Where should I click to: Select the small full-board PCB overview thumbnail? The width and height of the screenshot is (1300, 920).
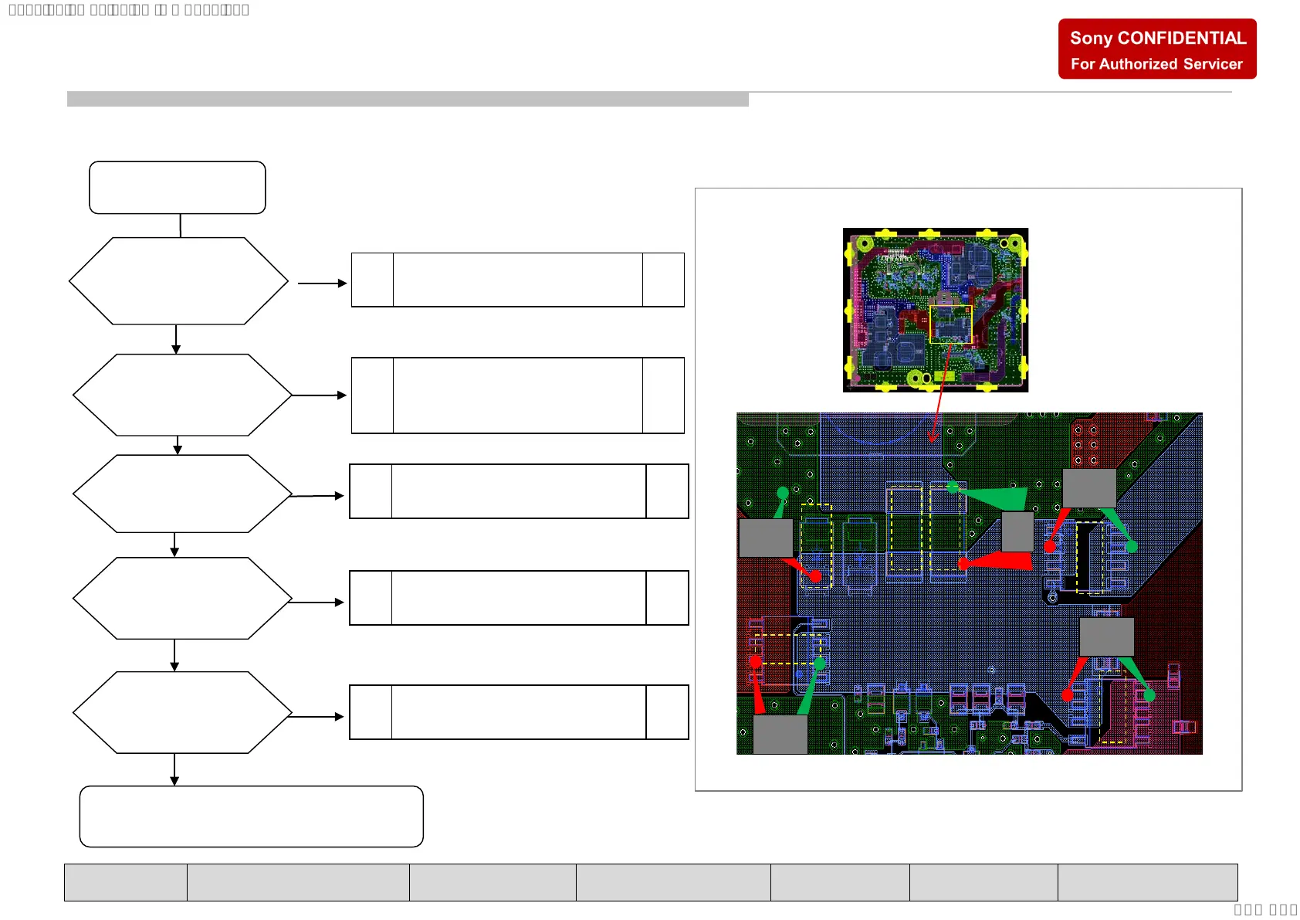coord(936,310)
